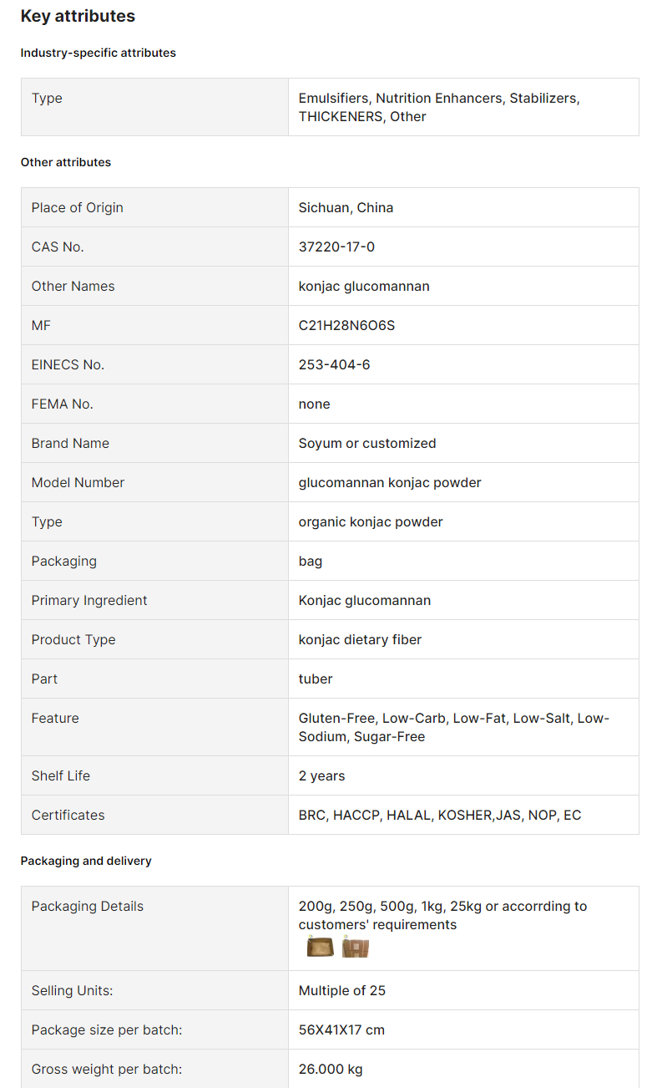Select the Shelf Life '2 years' value
The height and width of the screenshot is (1088, 657).
click(x=322, y=775)
